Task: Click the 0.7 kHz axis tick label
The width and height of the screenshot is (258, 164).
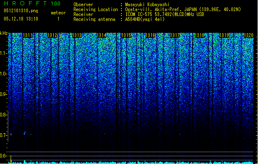Action: (3, 135)
